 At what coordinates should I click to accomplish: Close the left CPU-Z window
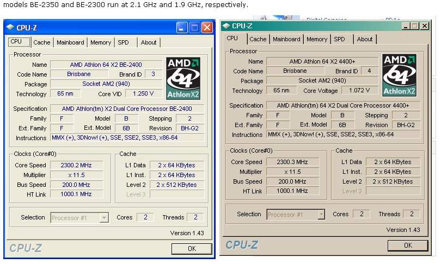coord(207,28)
